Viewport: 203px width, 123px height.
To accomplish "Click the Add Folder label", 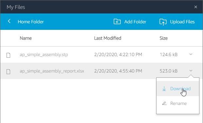I will [135, 22].
